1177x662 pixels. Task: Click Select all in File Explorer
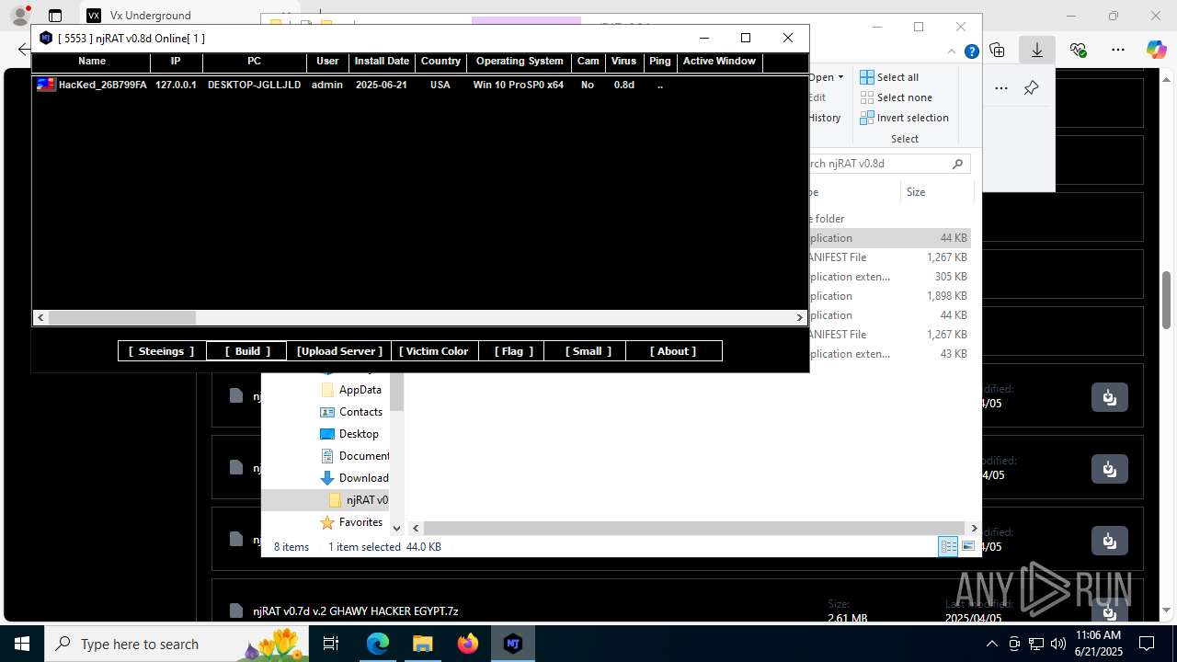889,77
